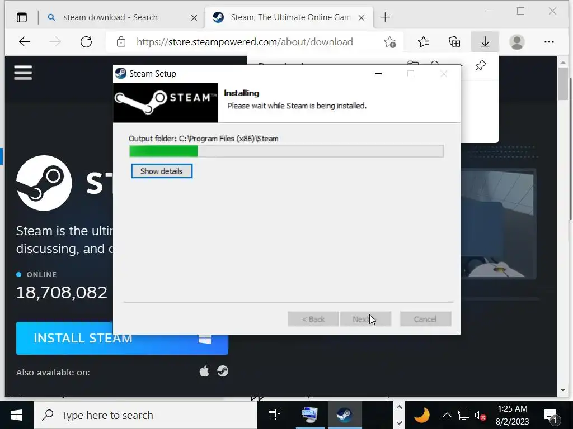Click the address bar URL field
Screen dimensions: 573x429
(x=245, y=42)
